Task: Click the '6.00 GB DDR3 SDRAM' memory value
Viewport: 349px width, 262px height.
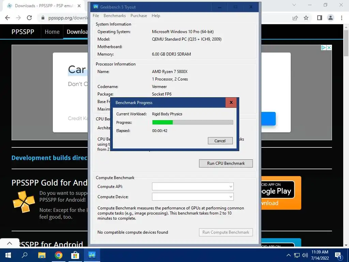Action: click(171, 54)
